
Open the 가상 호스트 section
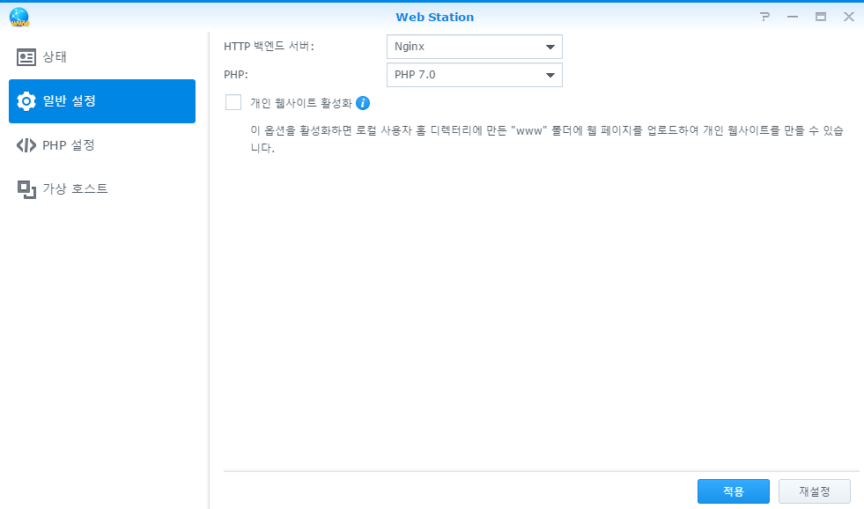(75, 189)
